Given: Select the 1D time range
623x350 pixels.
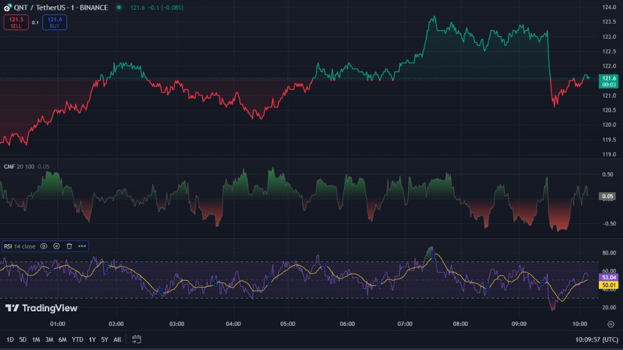Looking at the screenshot, I should [10, 339].
